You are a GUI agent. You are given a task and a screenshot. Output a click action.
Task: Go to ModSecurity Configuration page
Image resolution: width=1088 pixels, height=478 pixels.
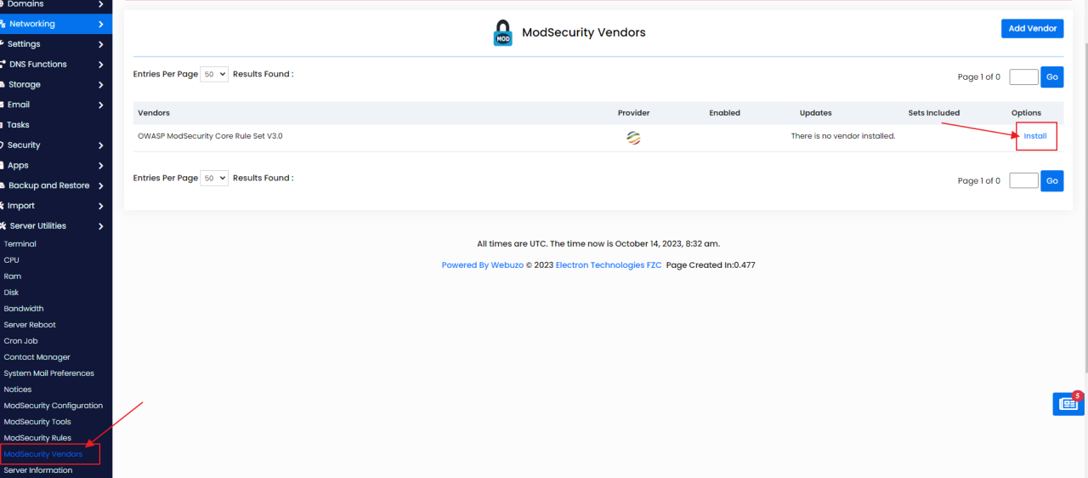[x=53, y=406]
